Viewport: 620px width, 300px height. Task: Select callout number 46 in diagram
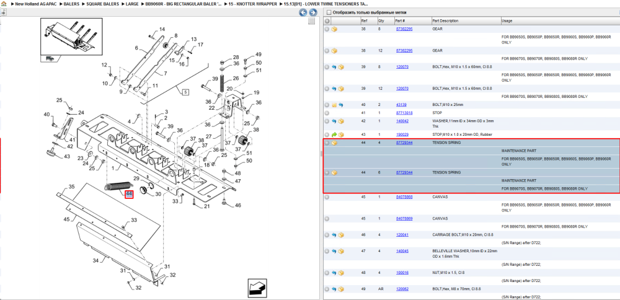pos(237,206)
